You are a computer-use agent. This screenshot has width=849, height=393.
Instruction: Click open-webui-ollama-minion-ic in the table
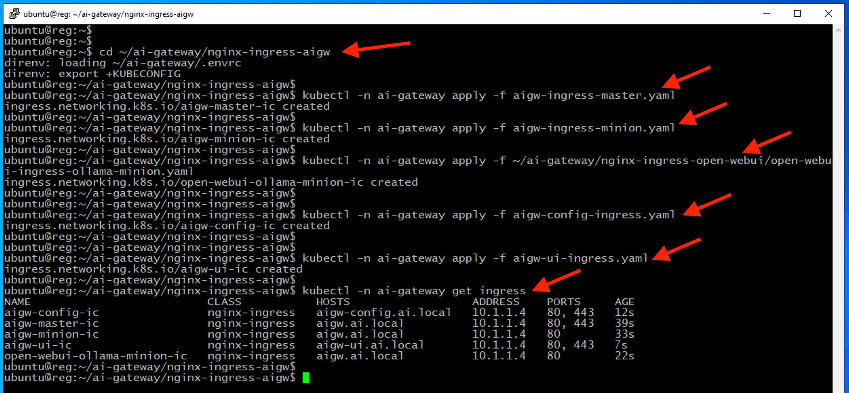point(95,356)
